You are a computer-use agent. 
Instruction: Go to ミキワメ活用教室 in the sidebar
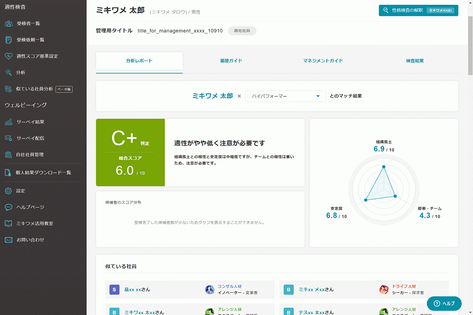click(34, 224)
